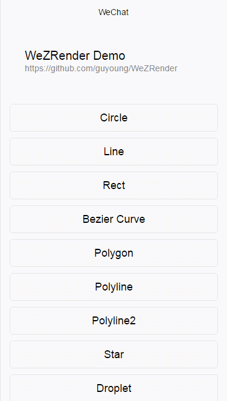Click the WeChat title in navigation bar
The image size is (227, 401).
click(x=113, y=12)
